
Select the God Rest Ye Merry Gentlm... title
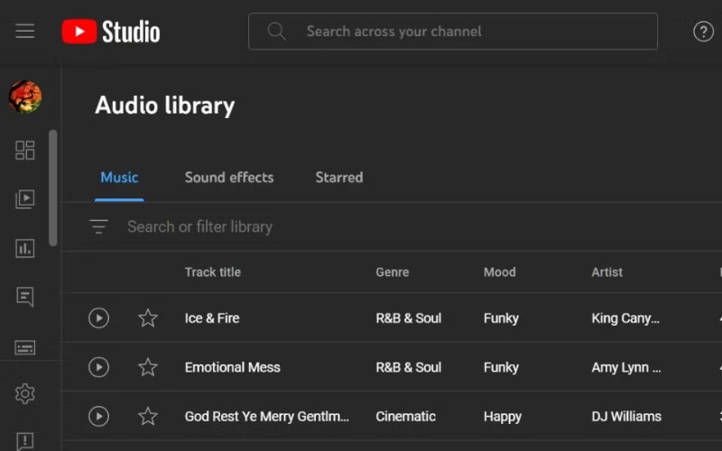click(x=266, y=417)
